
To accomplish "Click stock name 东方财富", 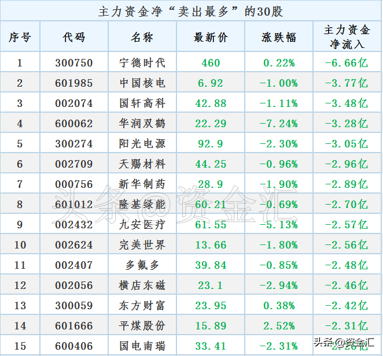I will coord(142,306).
